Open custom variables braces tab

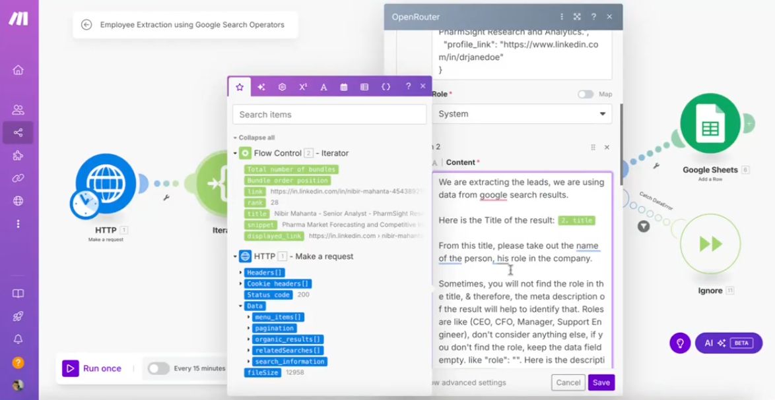click(386, 87)
